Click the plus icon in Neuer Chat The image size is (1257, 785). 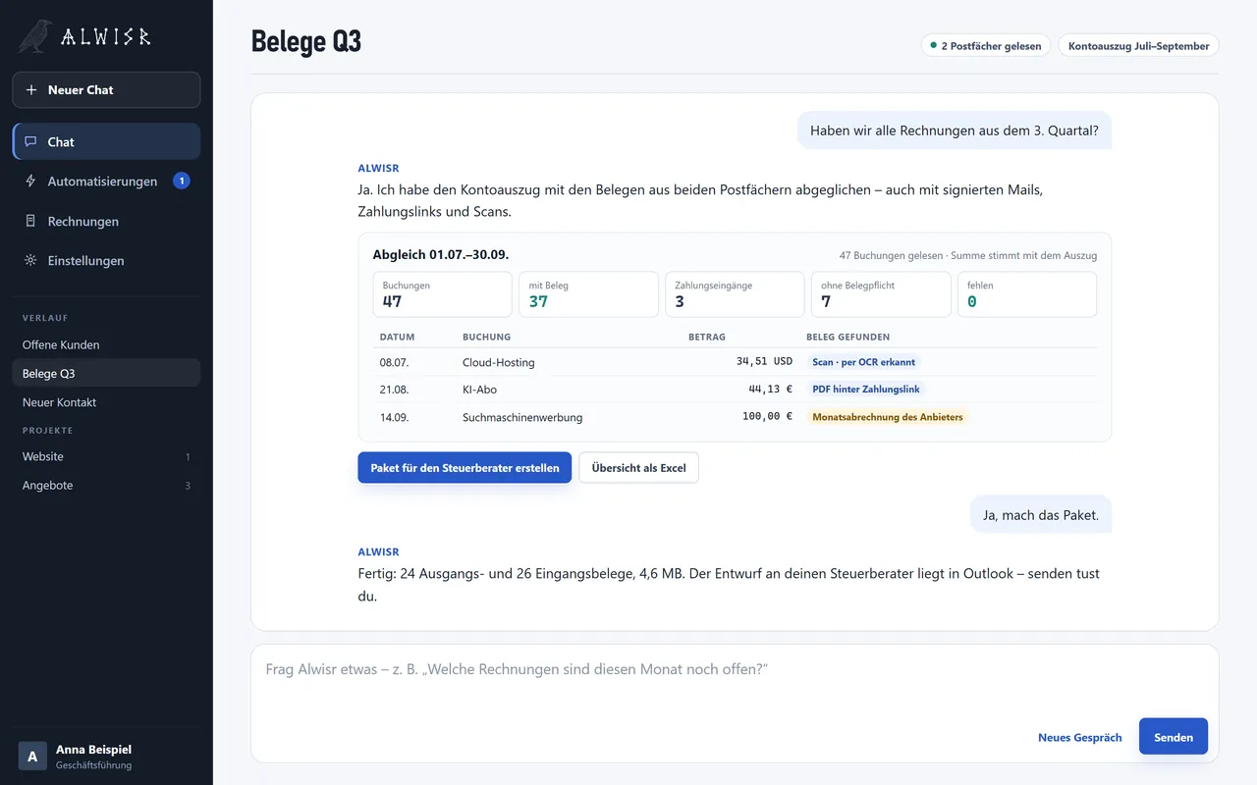coord(31,89)
